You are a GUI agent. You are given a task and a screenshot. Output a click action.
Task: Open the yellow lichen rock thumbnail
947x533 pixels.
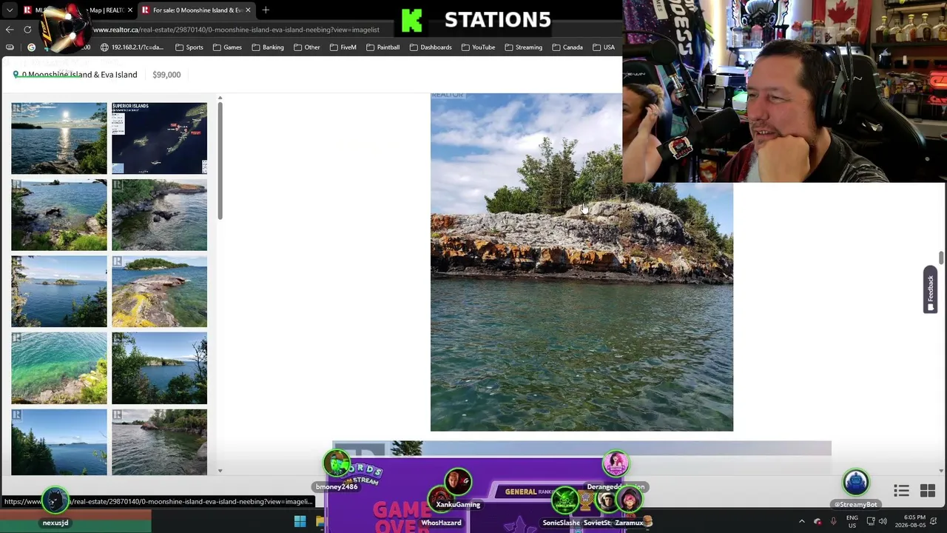160,292
